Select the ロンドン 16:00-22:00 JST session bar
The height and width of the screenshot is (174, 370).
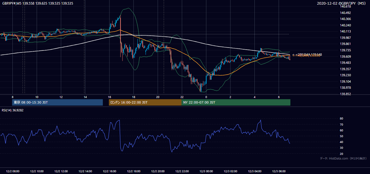tap(145, 102)
